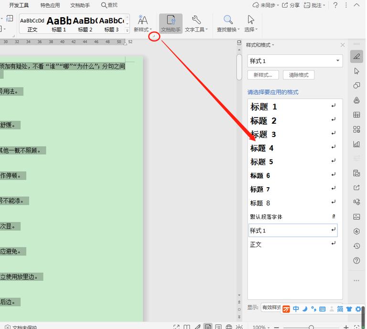Click the document vertical scrollbar thumb
Screen dimensions: 367x329
[x=239, y=67]
